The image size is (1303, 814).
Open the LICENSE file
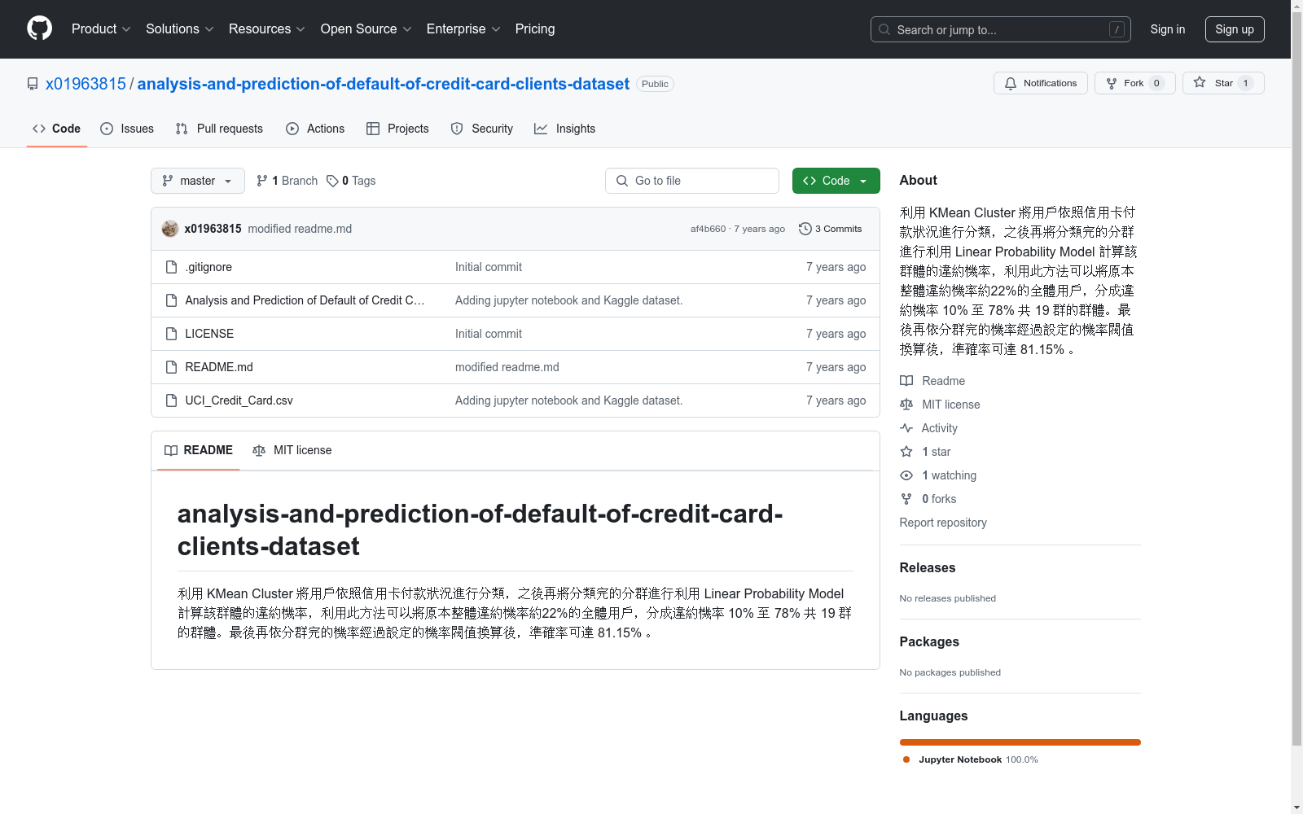209,334
